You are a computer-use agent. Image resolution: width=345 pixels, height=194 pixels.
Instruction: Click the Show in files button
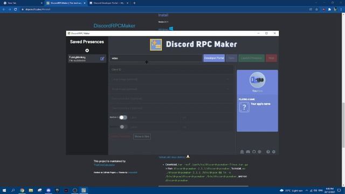pyautogui.click(x=142, y=136)
